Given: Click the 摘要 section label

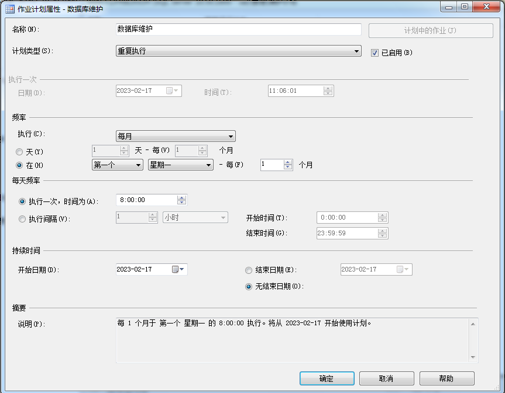Looking at the screenshot, I should pyautogui.click(x=19, y=308).
